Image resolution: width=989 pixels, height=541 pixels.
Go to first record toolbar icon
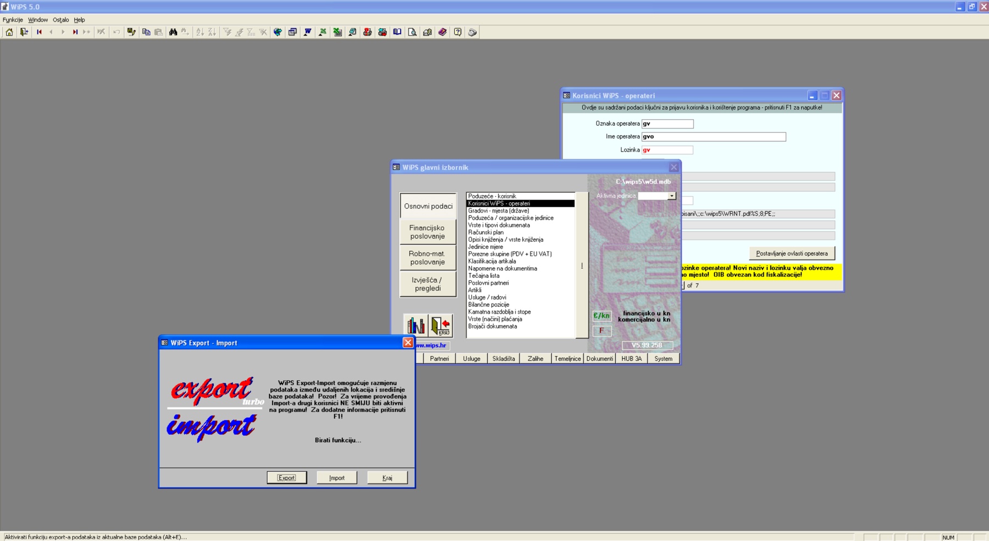pyautogui.click(x=39, y=32)
